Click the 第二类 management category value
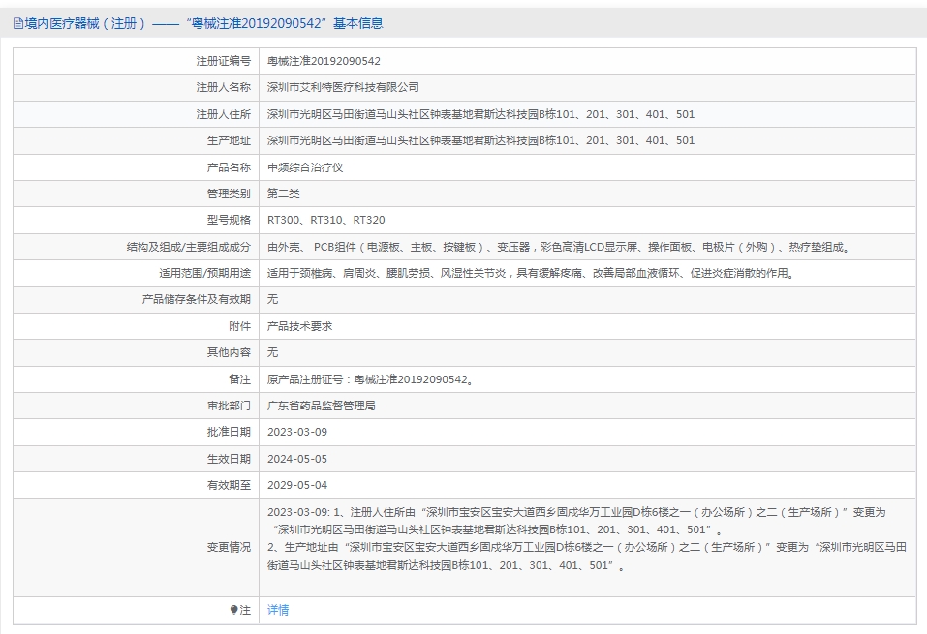 [x=284, y=194]
